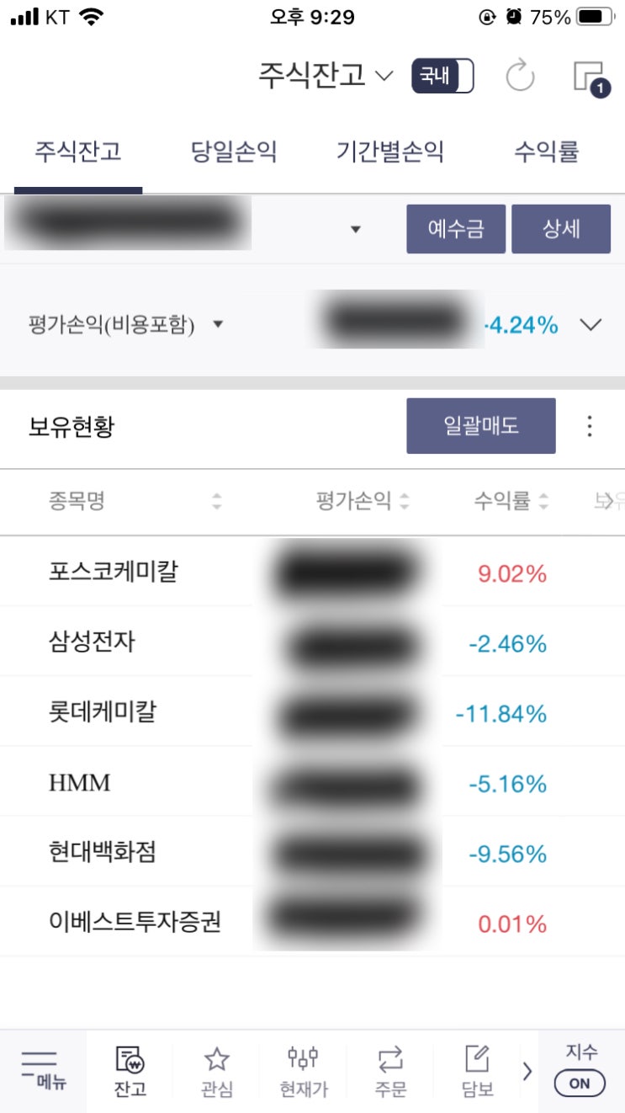Toggle the 지수 ON index switch
This screenshot has width=625, height=1113.
click(580, 1083)
